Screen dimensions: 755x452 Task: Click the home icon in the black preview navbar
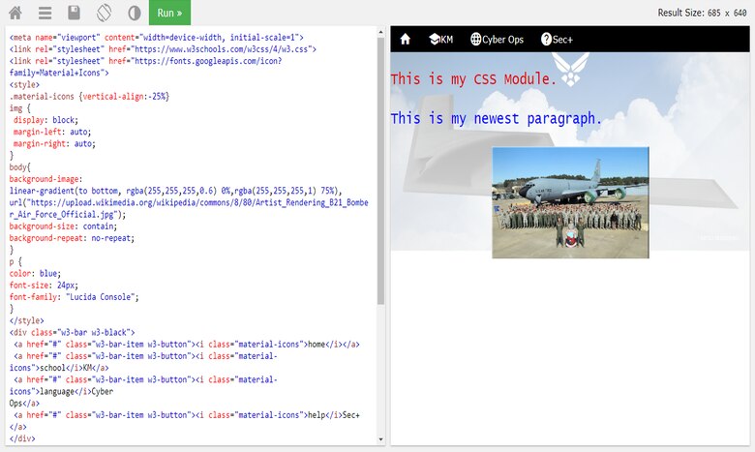pyautogui.click(x=405, y=39)
